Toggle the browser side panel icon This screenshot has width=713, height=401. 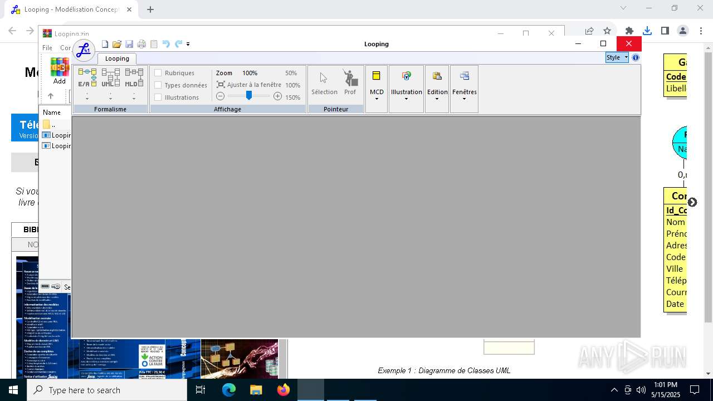point(665,31)
